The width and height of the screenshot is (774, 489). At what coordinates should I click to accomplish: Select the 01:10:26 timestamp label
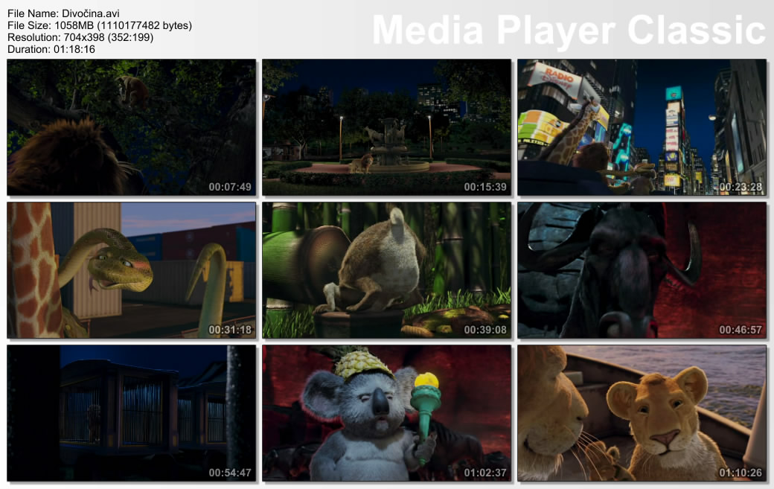(x=741, y=473)
